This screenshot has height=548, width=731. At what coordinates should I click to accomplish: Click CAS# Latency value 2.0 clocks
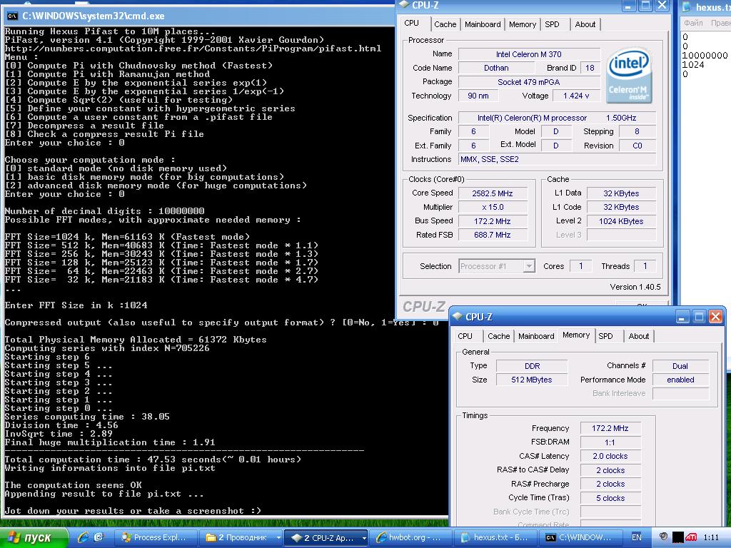tap(610, 456)
